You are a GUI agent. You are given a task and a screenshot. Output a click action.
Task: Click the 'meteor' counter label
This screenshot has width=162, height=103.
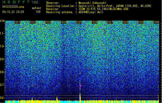pyautogui.click(x=37, y=8)
